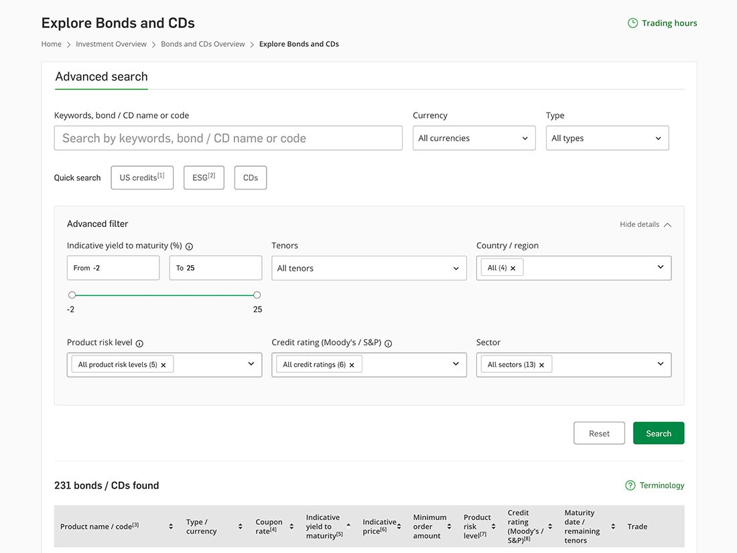Image resolution: width=737 pixels, height=553 pixels.
Task: Open the Terminology help icon
Action: point(630,485)
